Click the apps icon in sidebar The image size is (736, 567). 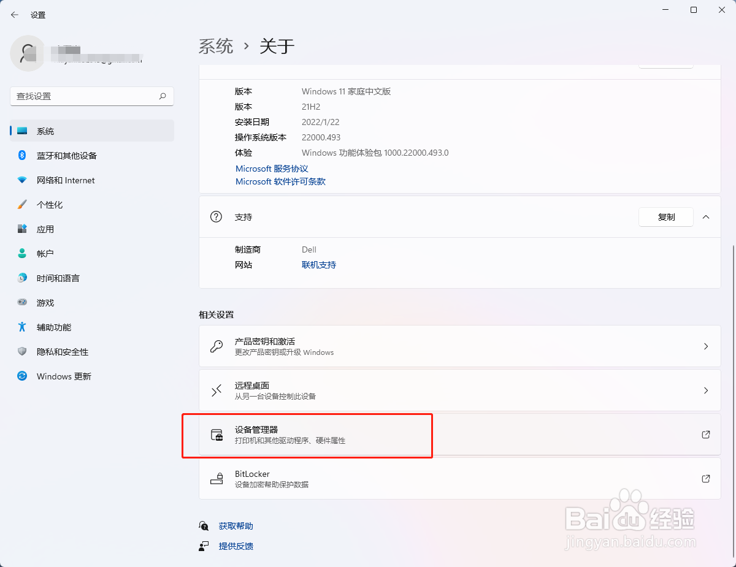[22, 229]
